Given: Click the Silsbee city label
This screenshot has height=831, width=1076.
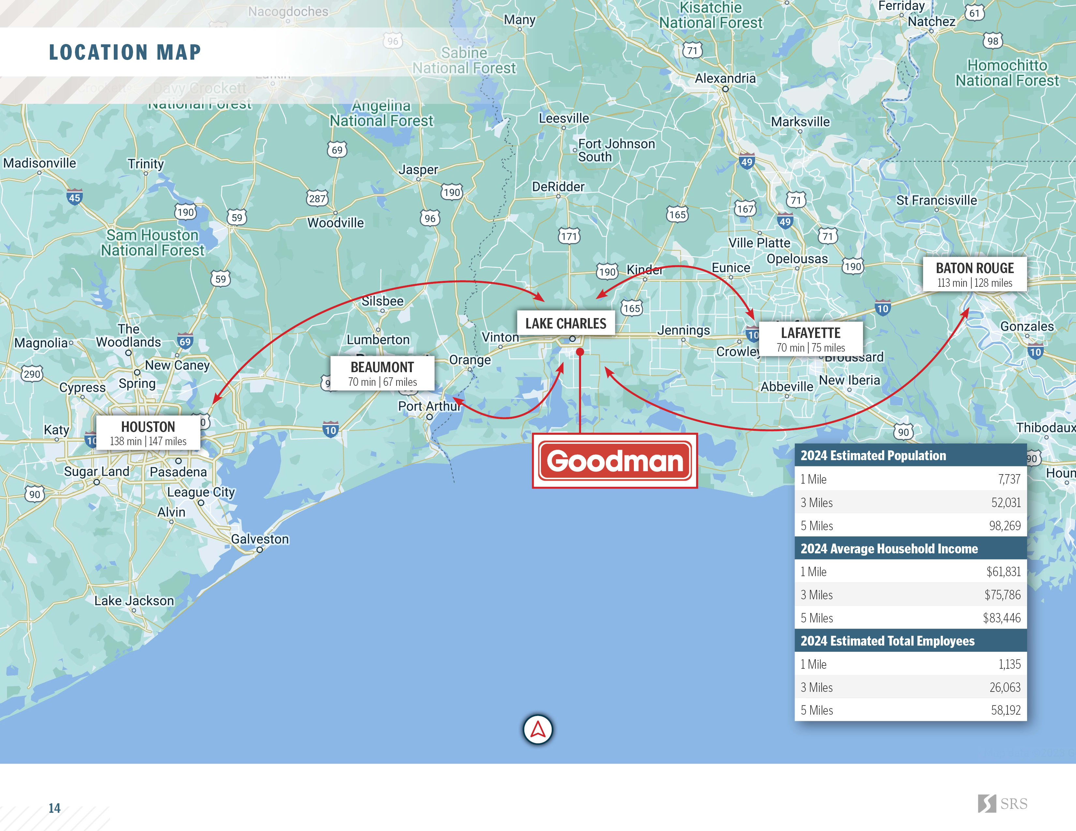Looking at the screenshot, I should 382,301.
